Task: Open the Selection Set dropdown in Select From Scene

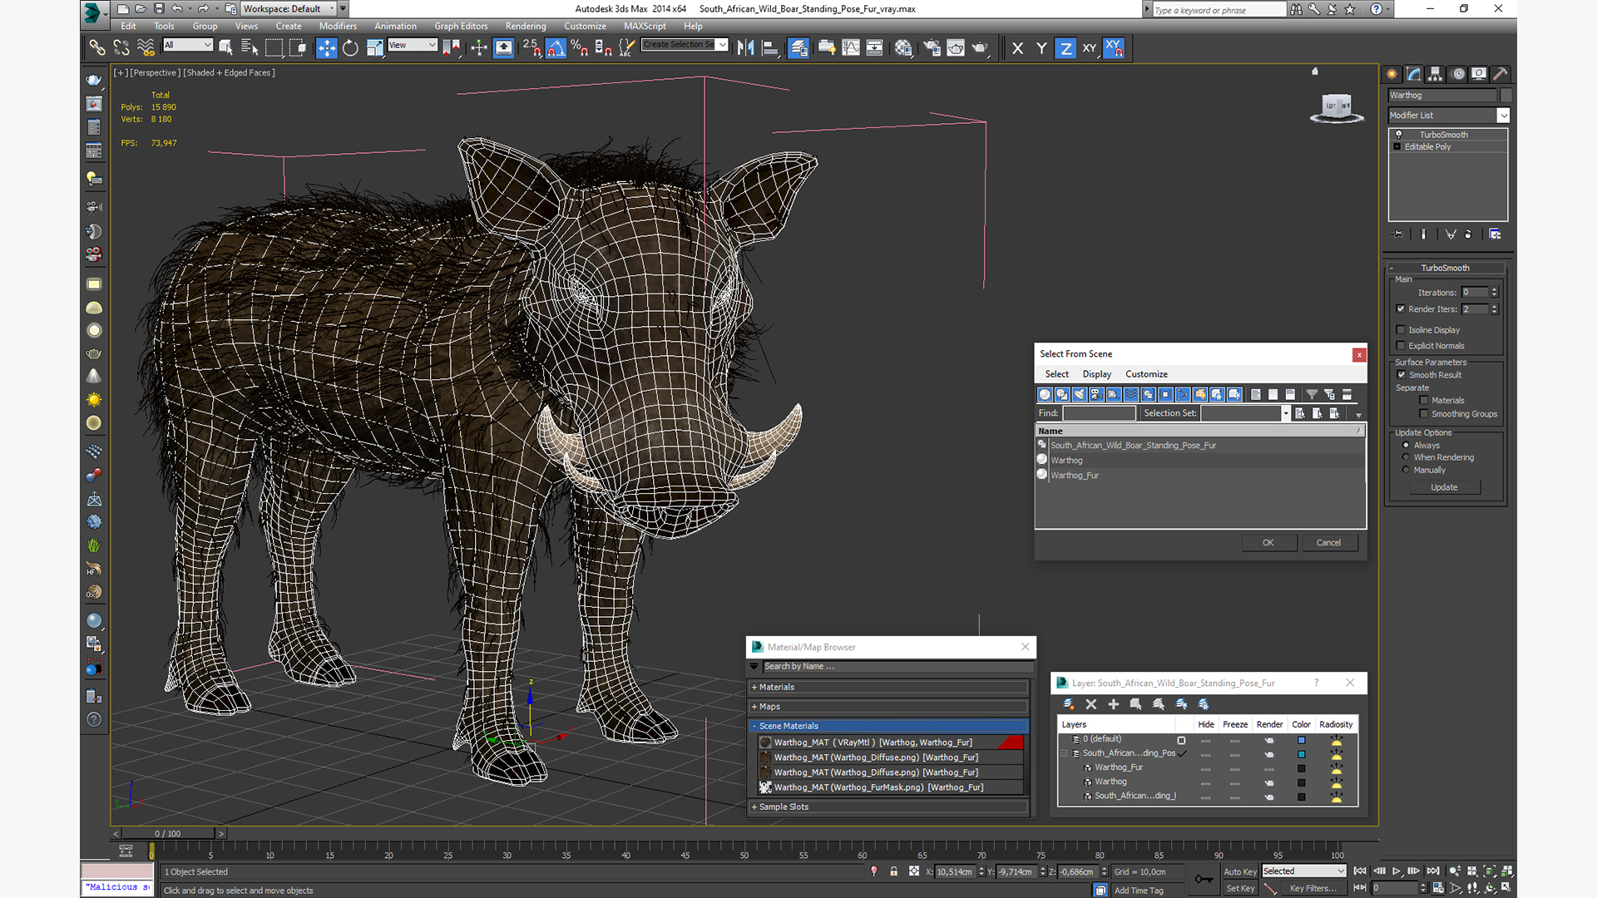Action: 1286,413
